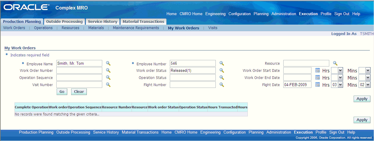Open Operation Status search lookup icon
The width and height of the screenshot is (374, 141).
coord(222,77)
